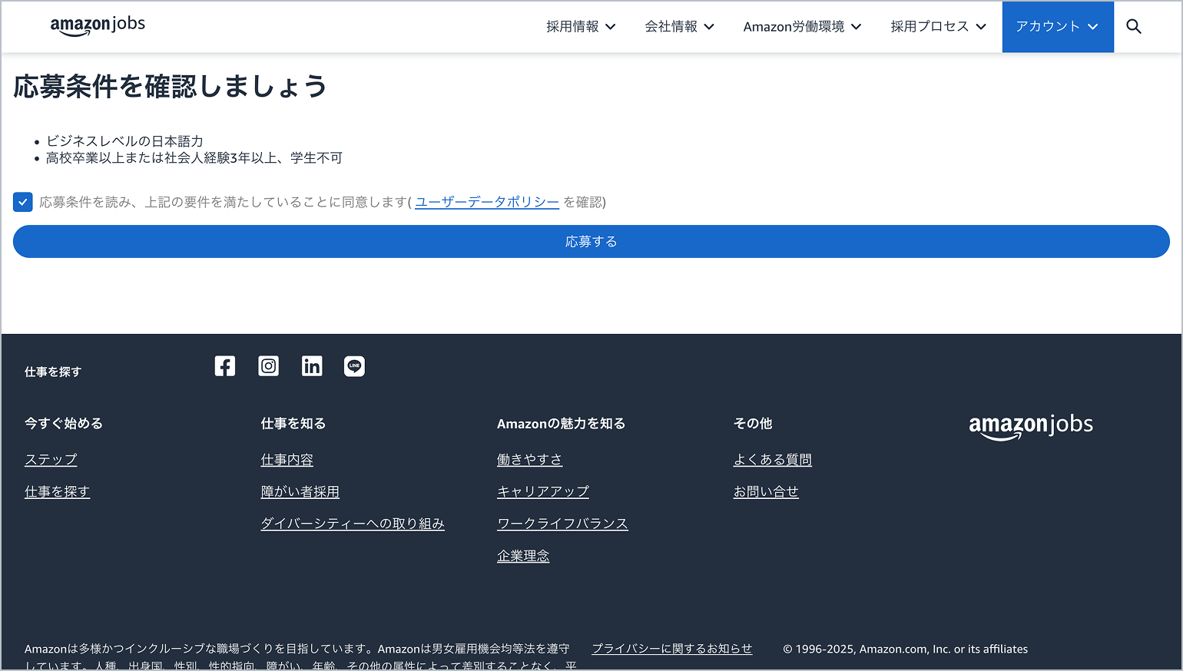Screen dimensions: 1183x671
Task: Open the プライバシーに関するお知らせ link
Action: tap(672, 649)
